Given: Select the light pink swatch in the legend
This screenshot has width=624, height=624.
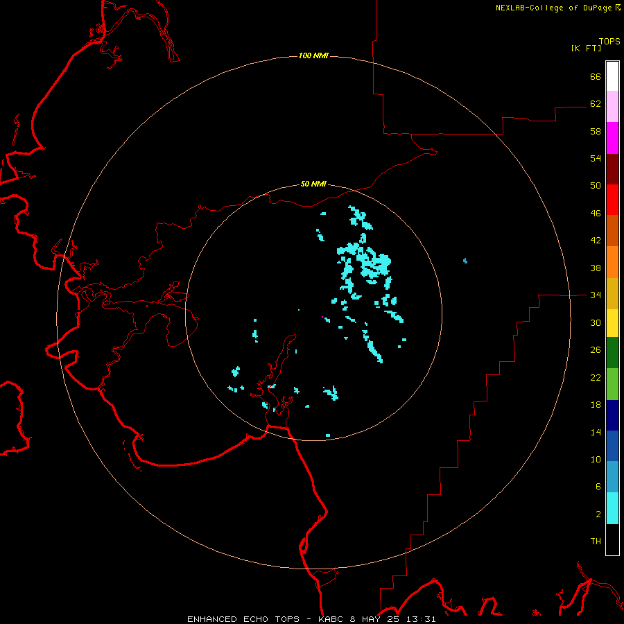Looking at the screenshot, I should pos(612,107).
